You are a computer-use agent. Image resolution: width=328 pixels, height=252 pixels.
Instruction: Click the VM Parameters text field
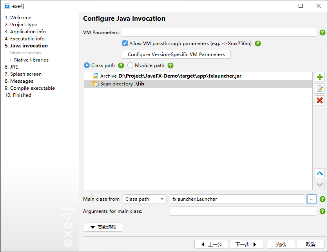[x=219, y=33]
